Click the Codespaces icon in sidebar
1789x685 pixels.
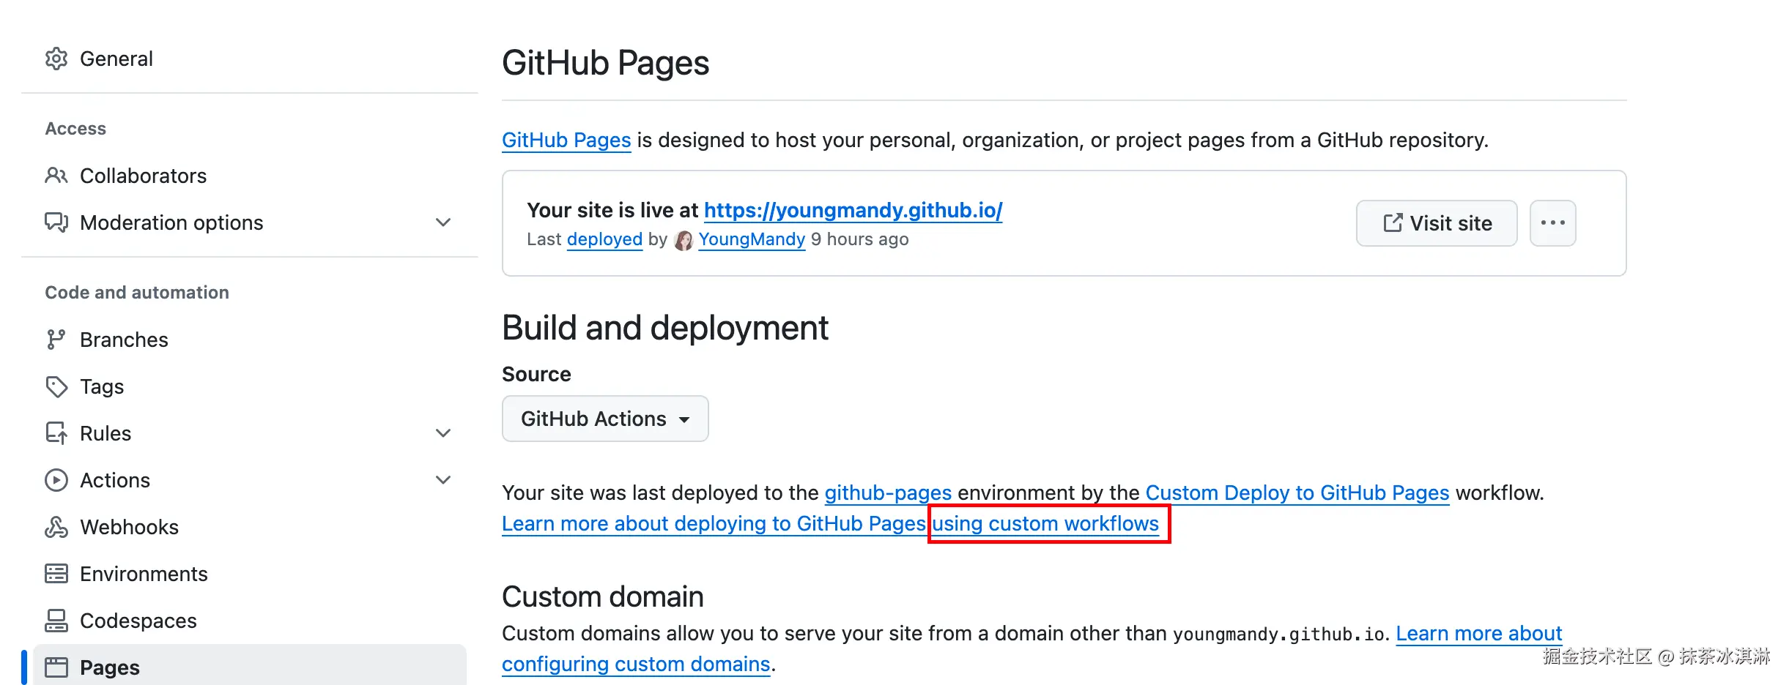pos(56,621)
